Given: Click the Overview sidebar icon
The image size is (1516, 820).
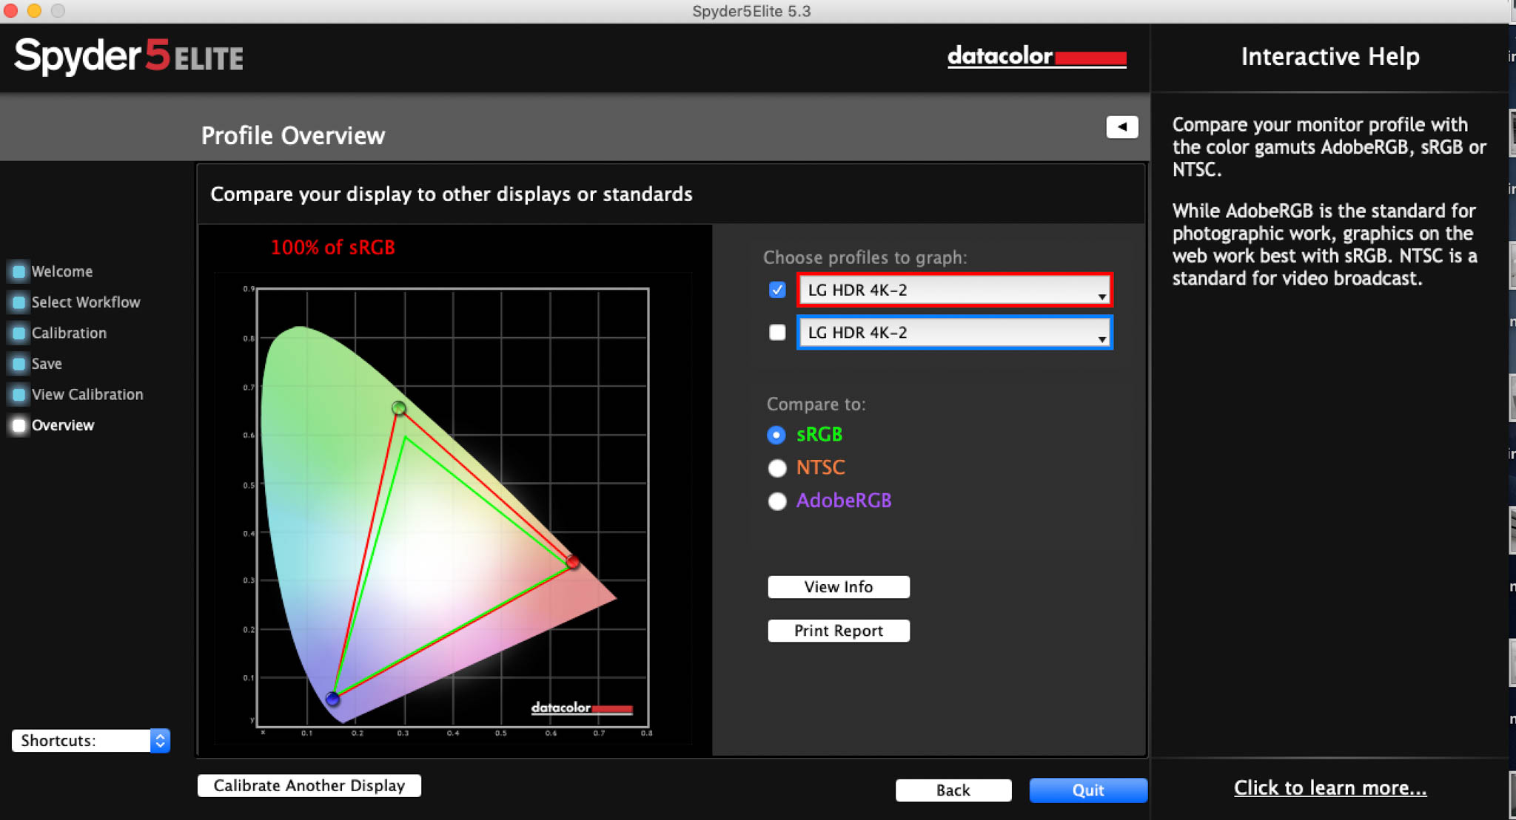Looking at the screenshot, I should click(x=19, y=425).
